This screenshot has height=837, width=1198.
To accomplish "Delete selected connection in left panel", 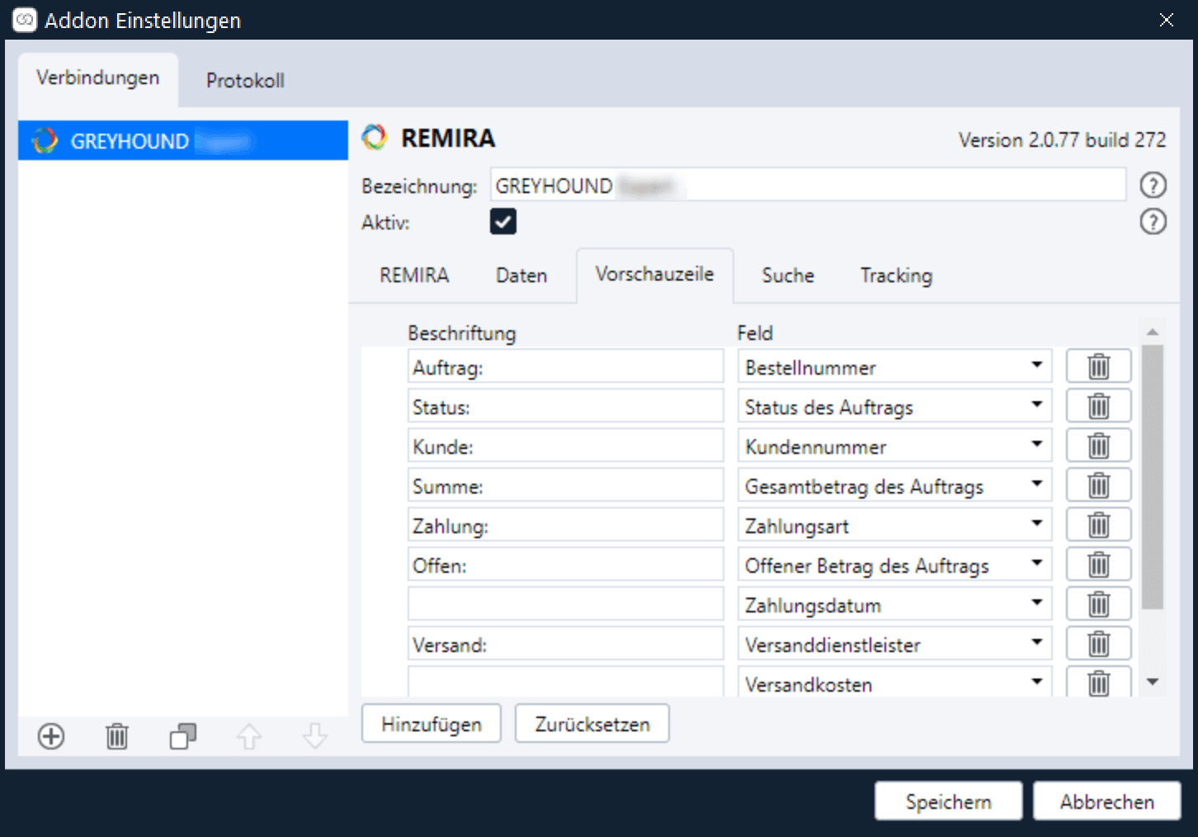I will [117, 735].
